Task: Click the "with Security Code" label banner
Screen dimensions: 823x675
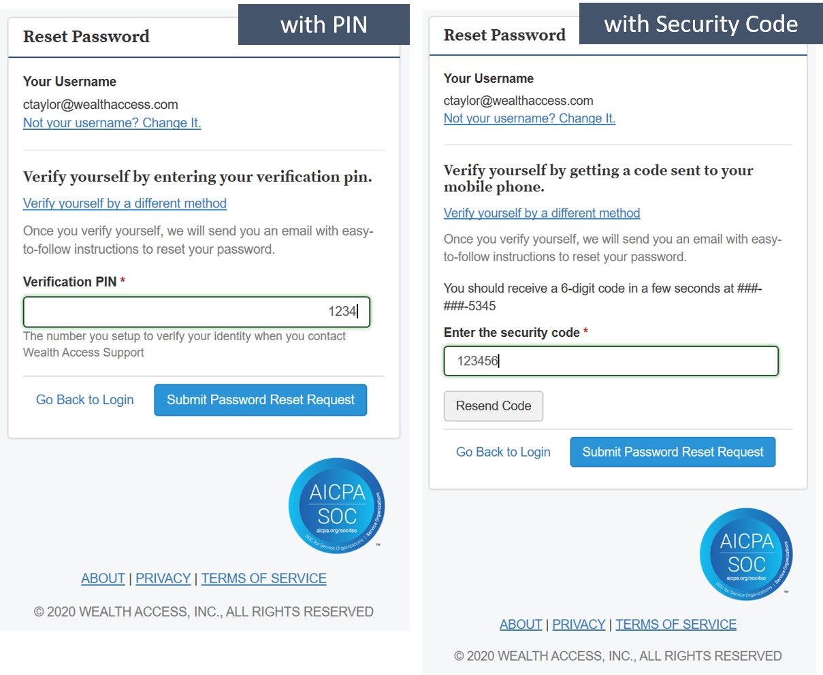Action: click(x=701, y=24)
